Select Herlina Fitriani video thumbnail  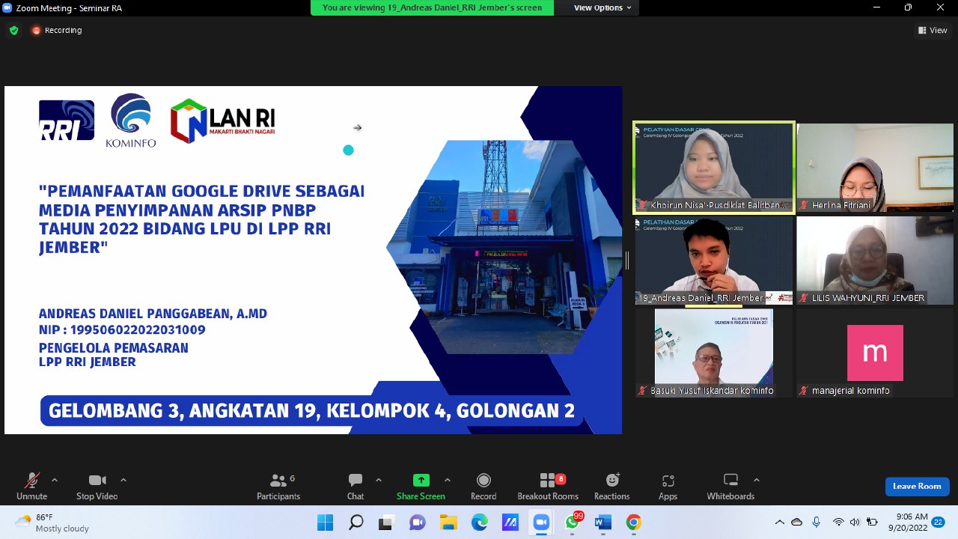tap(875, 168)
